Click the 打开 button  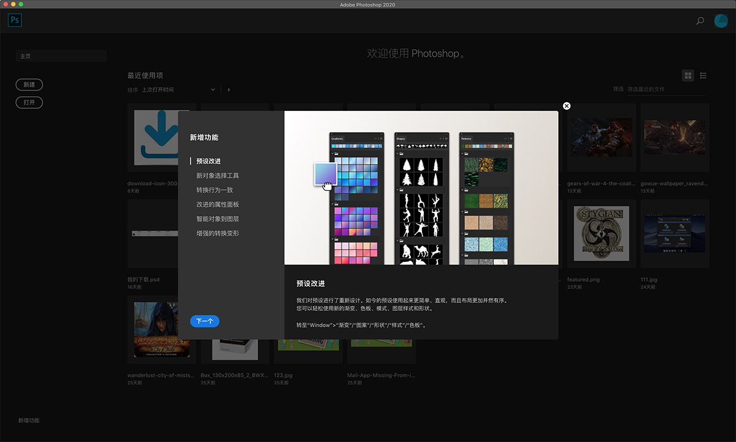click(29, 103)
